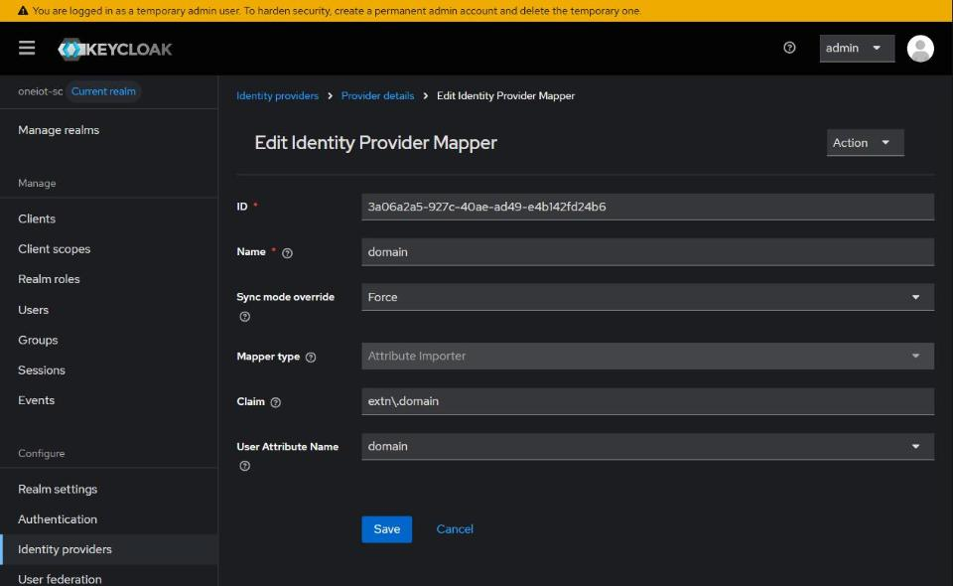Toggle the hamburger sidebar menu icon
Viewport: 953px width, 586px height.
pyautogui.click(x=27, y=48)
